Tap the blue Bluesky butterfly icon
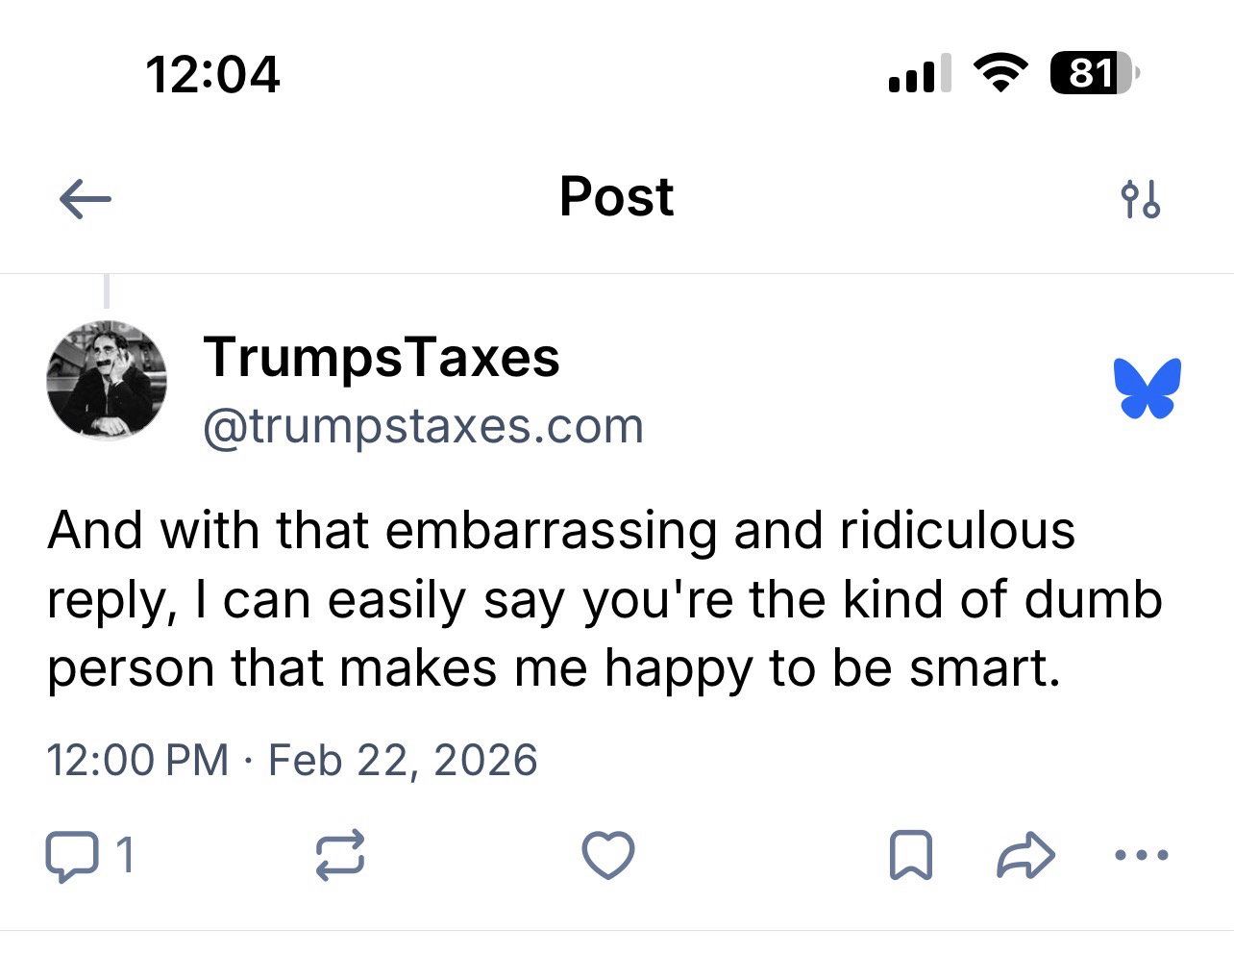The image size is (1234, 955). coord(1147,389)
